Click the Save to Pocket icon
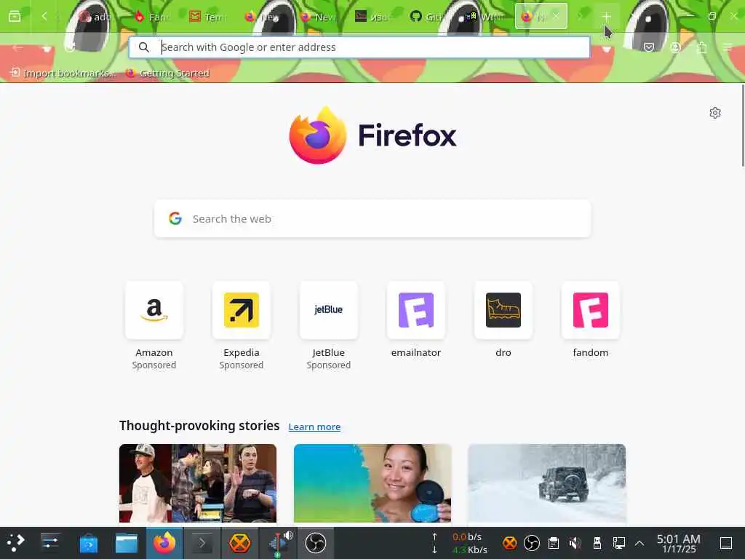The width and height of the screenshot is (745, 559). pos(649,47)
